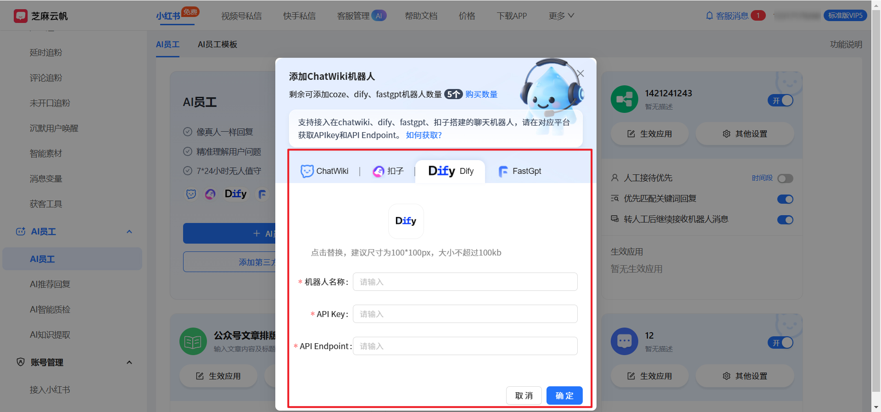The width and height of the screenshot is (881, 412).
Task: Click AI员工 sidebar section robot icon
Action: coord(21,232)
